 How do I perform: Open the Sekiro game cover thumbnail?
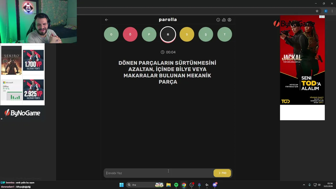[11, 60]
